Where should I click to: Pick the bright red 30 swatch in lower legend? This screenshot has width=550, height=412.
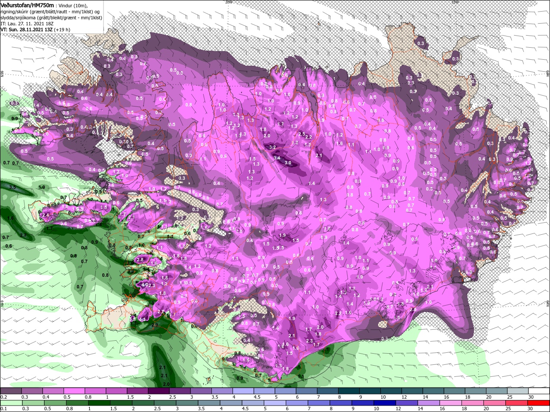(539, 403)
